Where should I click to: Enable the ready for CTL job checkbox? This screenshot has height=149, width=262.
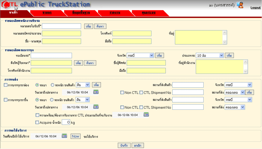(37, 115)
